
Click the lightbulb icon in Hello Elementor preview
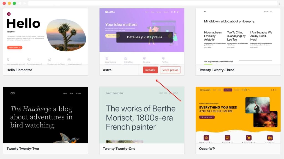pos(8,59)
